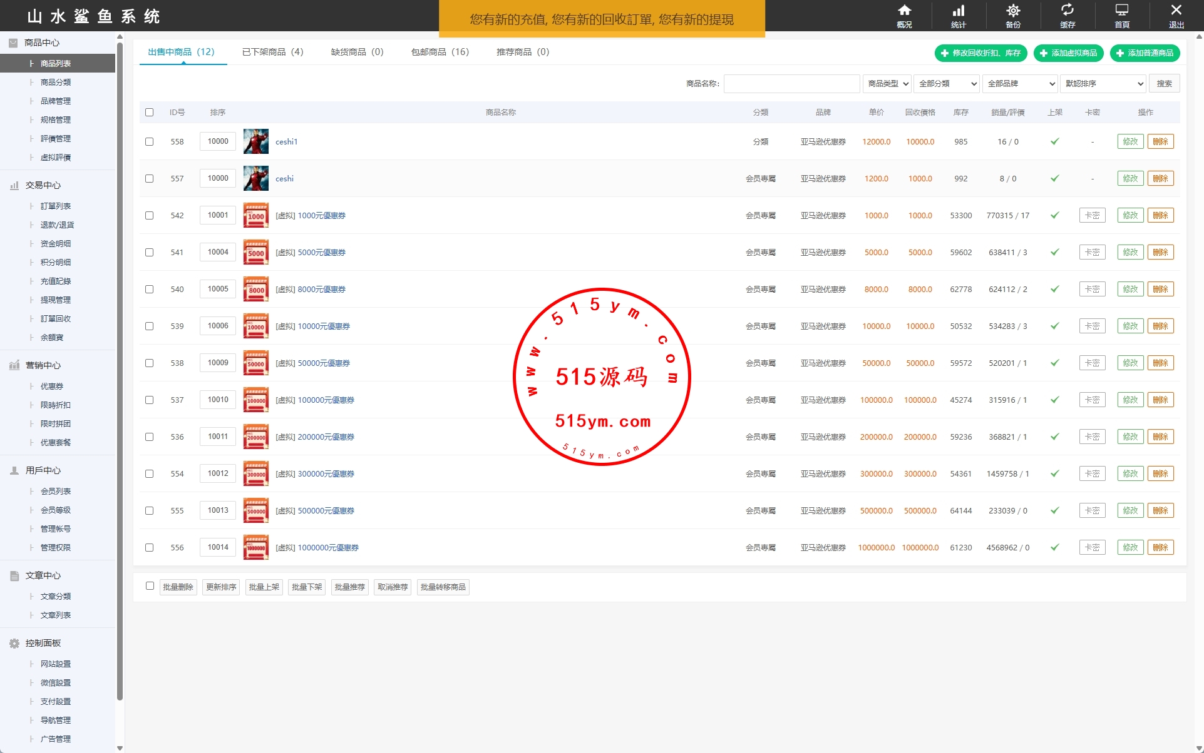Open the 统计 bar chart icon
The height and width of the screenshot is (753, 1204).
[x=959, y=11]
